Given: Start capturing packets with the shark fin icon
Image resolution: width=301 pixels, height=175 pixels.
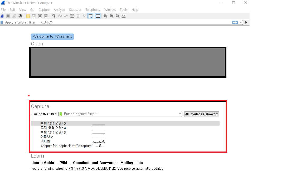Looking at the screenshot, I should (x=2, y=16).
